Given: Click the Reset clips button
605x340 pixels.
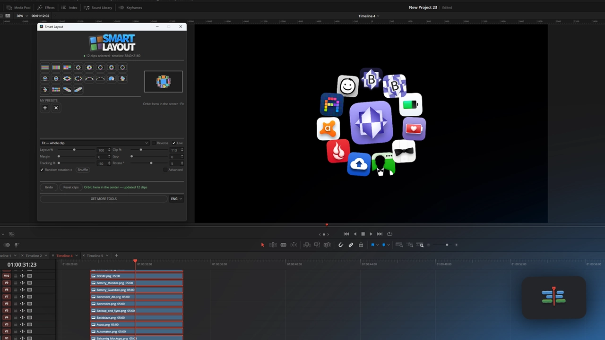Looking at the screenshot, I should pos(71,187).
